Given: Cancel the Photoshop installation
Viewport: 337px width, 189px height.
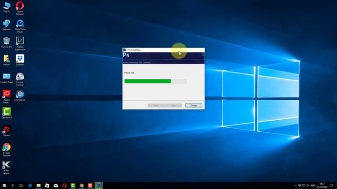Looking at the screenshot, I should pos(194,106).
